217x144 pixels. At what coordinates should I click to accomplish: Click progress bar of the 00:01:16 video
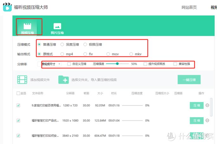(x=132, y=105)
